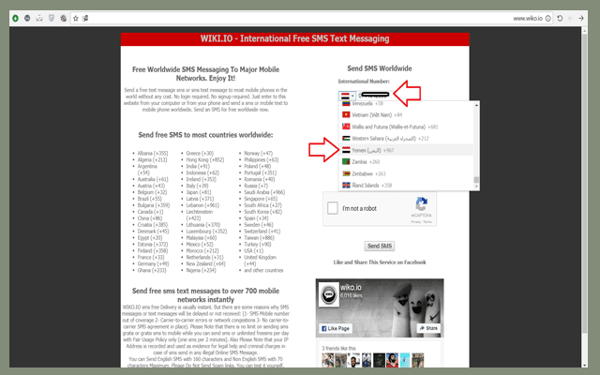Click 'Send free SMS to most countries worldwide' heading
The height and width of the screenshot is (375, 600).
pos(205,135)
